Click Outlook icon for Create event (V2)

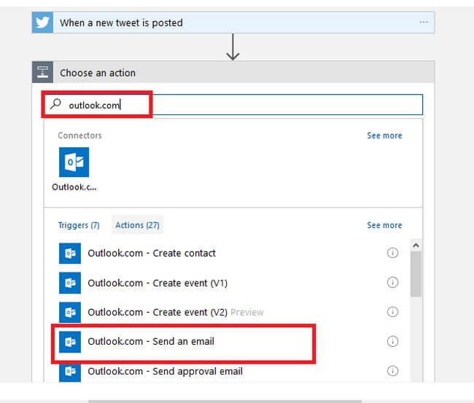(x=70, y=312)
